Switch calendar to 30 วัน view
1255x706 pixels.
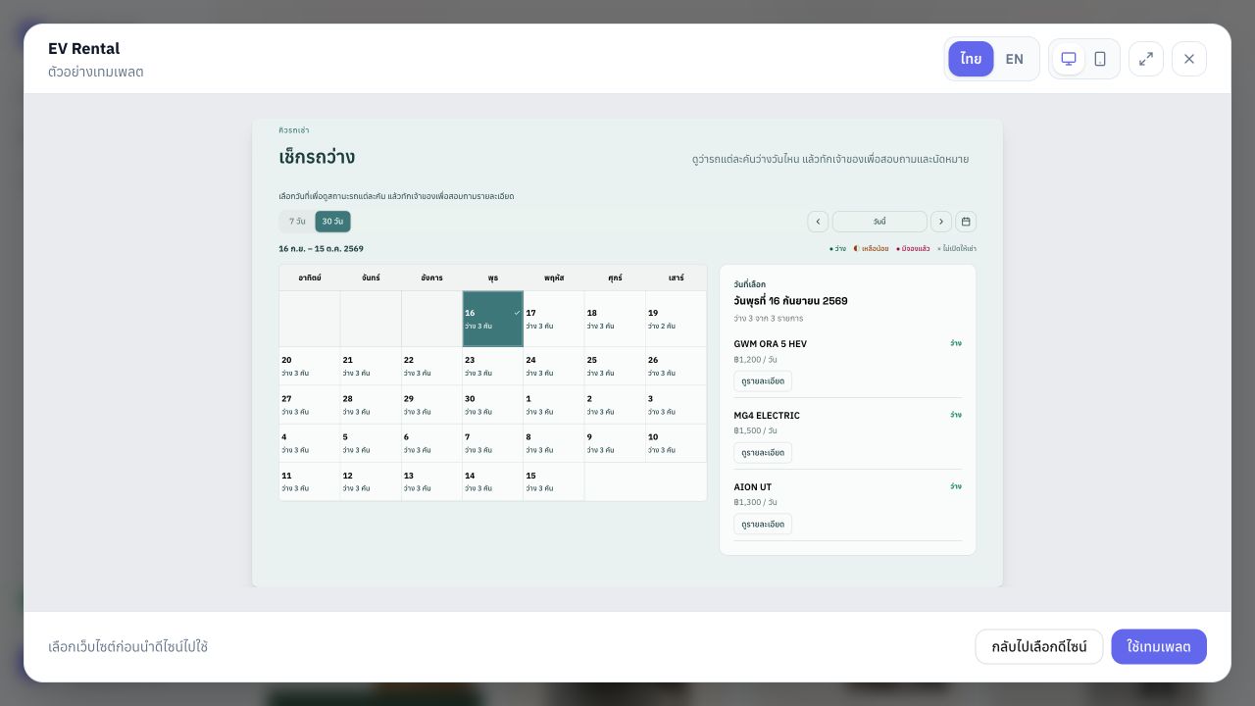[x=332, y=222]
